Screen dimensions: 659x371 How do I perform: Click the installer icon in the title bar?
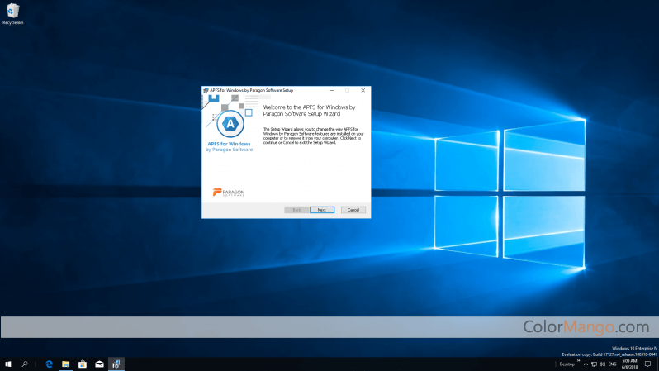206,89
